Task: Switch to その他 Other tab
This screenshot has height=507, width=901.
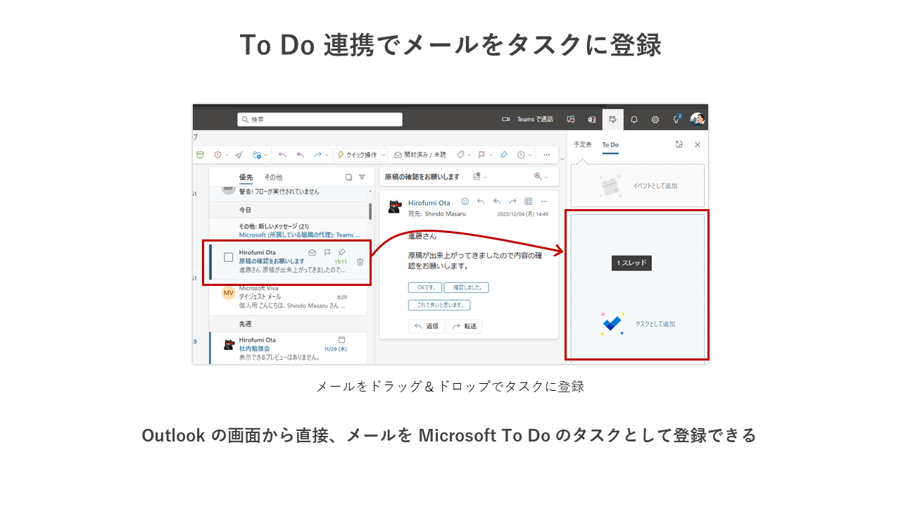Action: (273, 177)
